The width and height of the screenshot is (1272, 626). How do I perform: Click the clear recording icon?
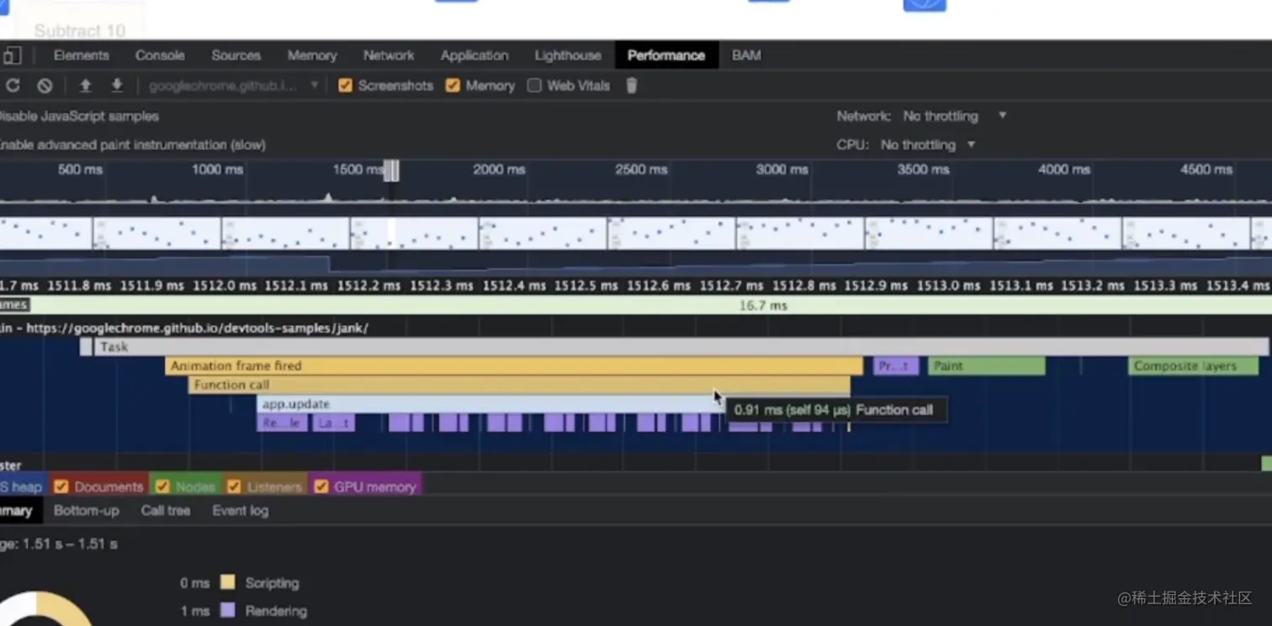(45, 86)
